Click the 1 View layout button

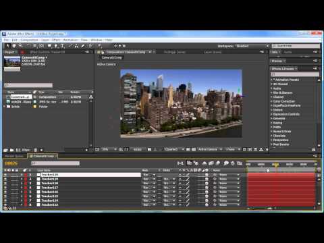[233, 149]
